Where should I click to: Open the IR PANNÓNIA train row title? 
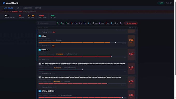[48, 91]
